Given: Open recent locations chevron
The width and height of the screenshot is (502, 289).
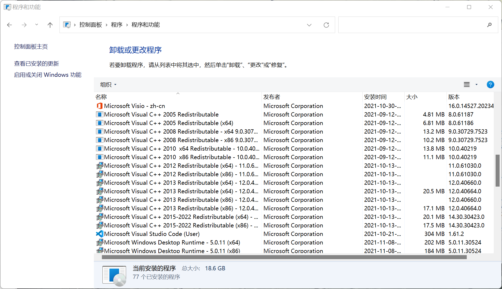Looking at the screenshot, I should tap(37, 25).
